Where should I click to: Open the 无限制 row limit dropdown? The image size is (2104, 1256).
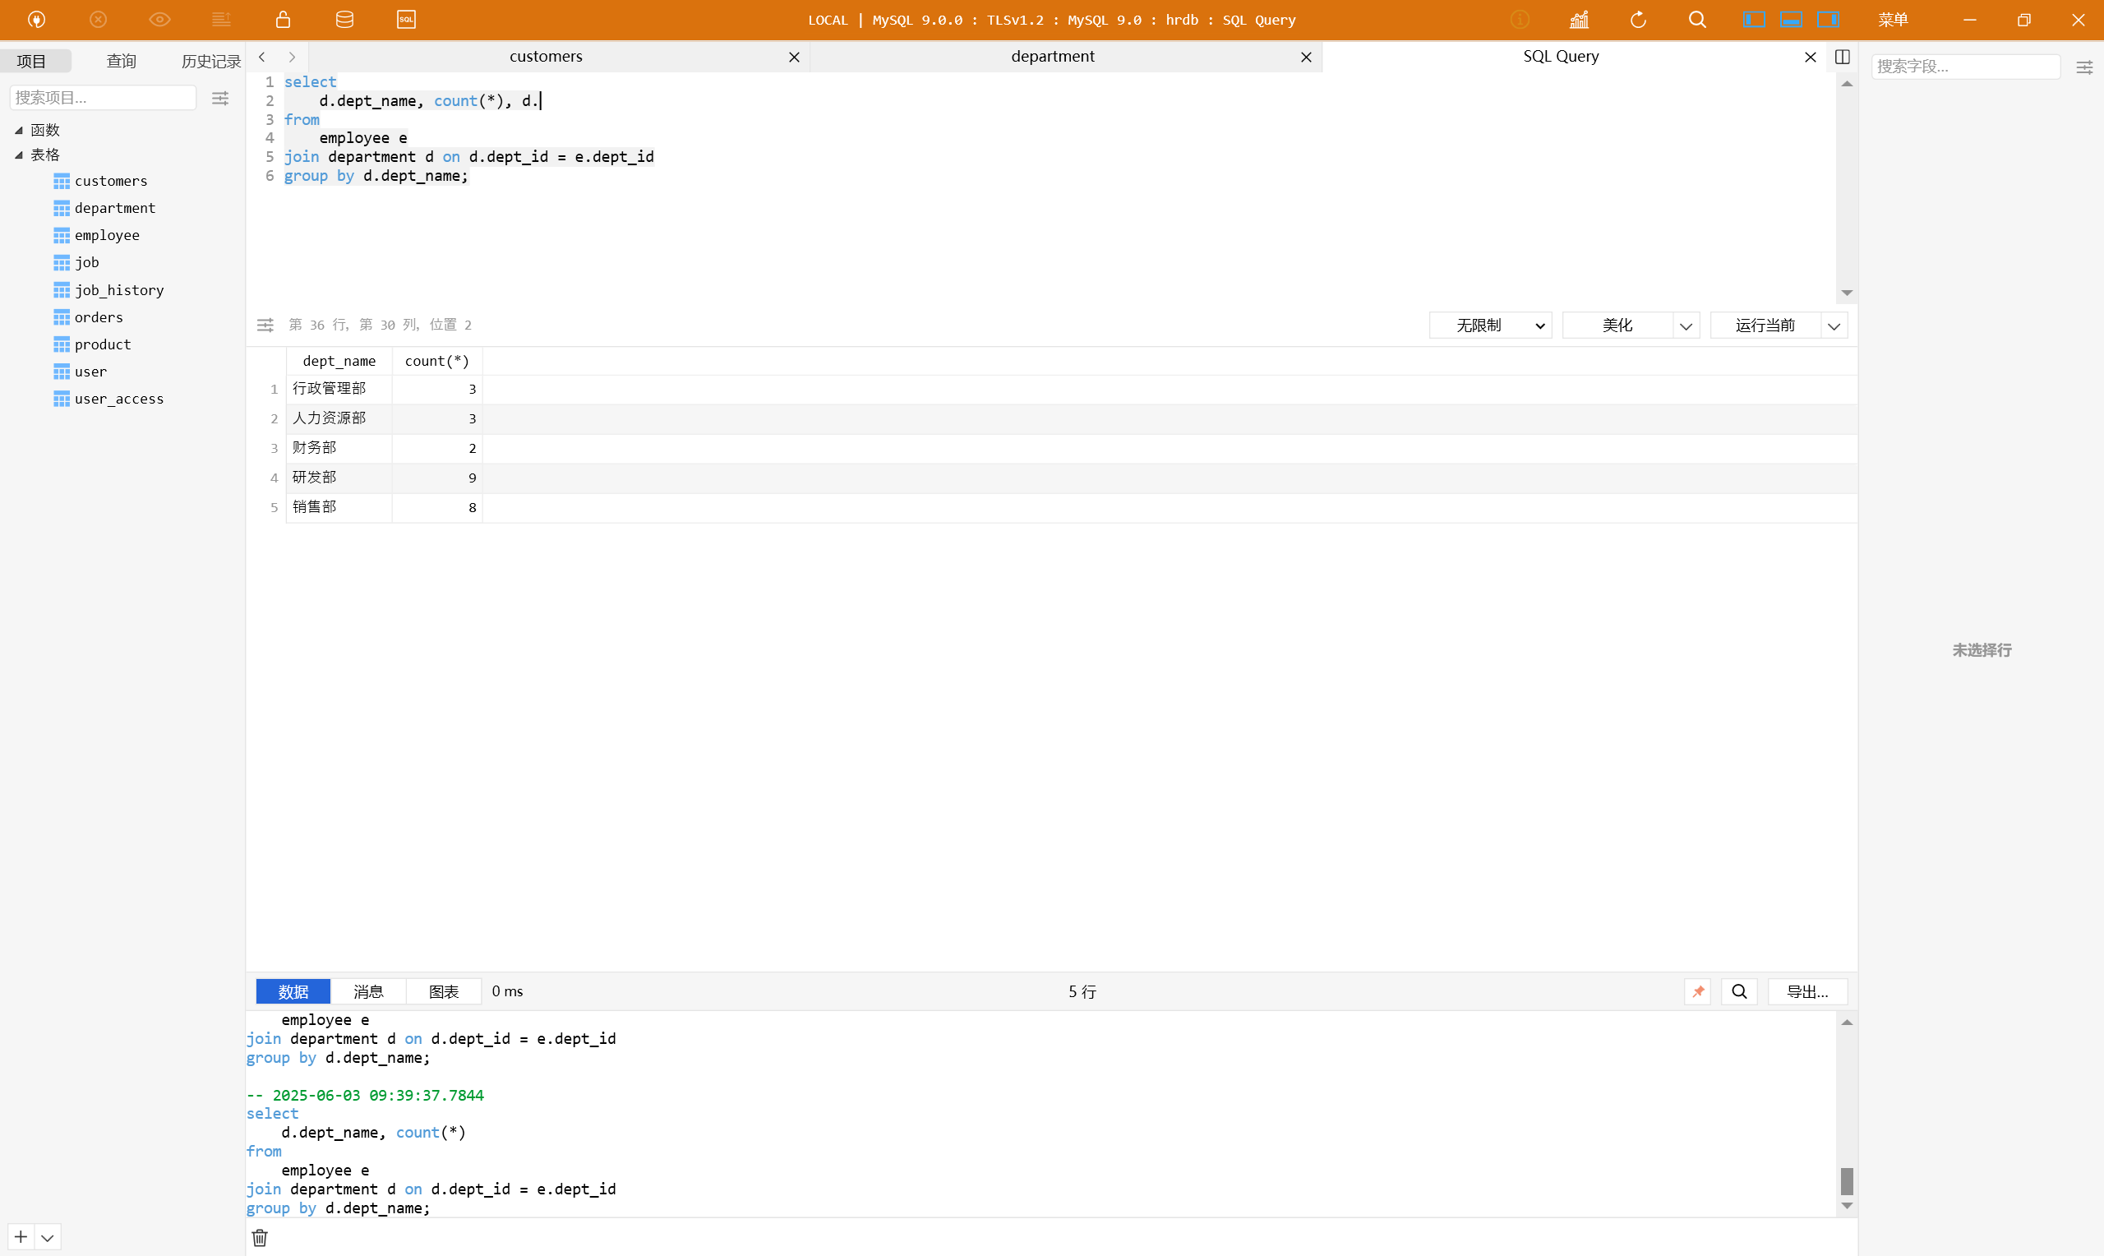tap(1490, 325)
